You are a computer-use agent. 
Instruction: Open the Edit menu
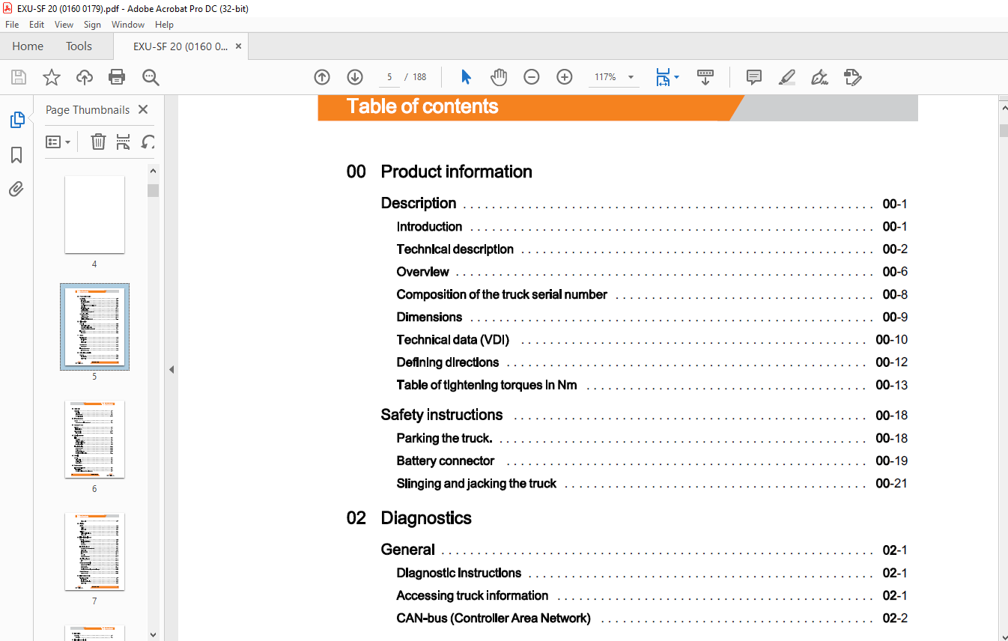[x=37, y=25]
